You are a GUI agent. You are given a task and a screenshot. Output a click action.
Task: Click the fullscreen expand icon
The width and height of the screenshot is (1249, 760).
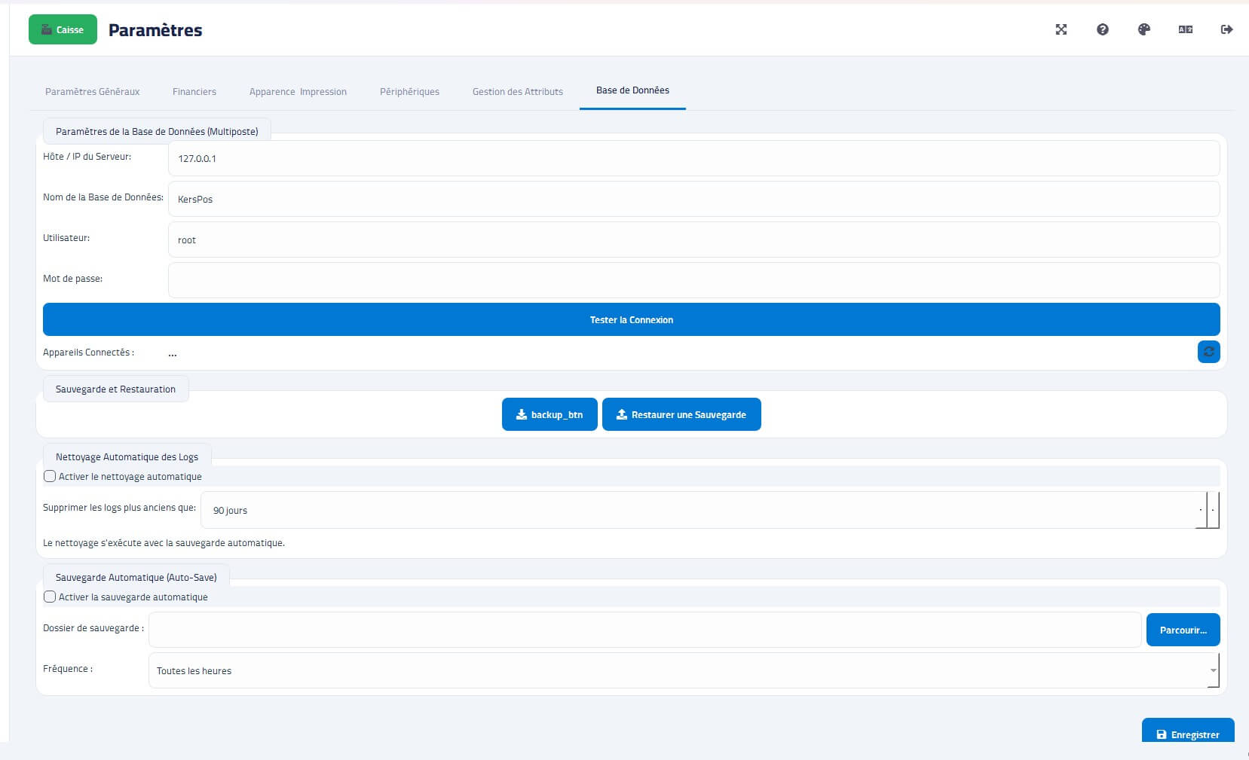[1061, 29]
